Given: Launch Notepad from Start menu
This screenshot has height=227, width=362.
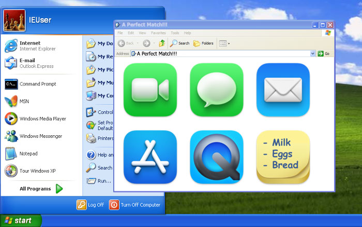Looking at the screenshot, I should pos(21,153).
